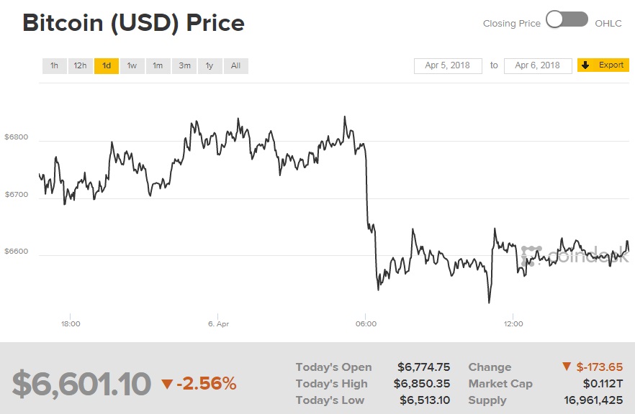Viewport: 635px width, 414px height.
Task: Select the 3m time range
Action: pyautogui.click(x=184, y=65)
